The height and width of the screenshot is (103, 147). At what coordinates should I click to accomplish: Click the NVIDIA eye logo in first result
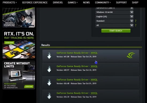(131, 55)
